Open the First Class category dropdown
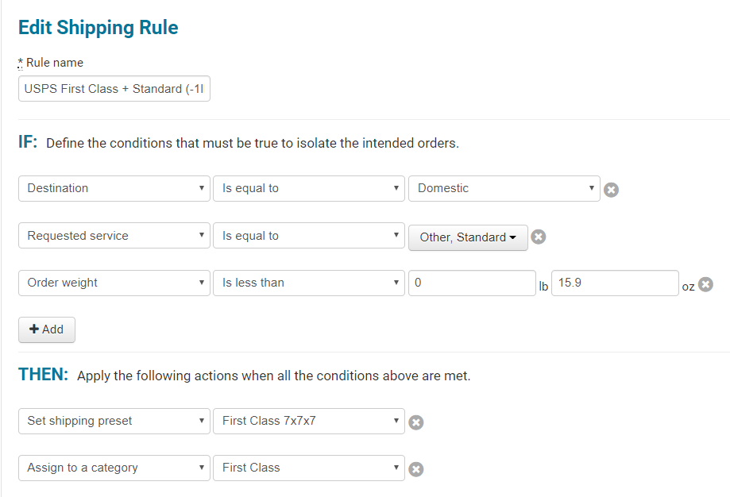The width and height of the screenshot is (730, 497). [308, 468]
